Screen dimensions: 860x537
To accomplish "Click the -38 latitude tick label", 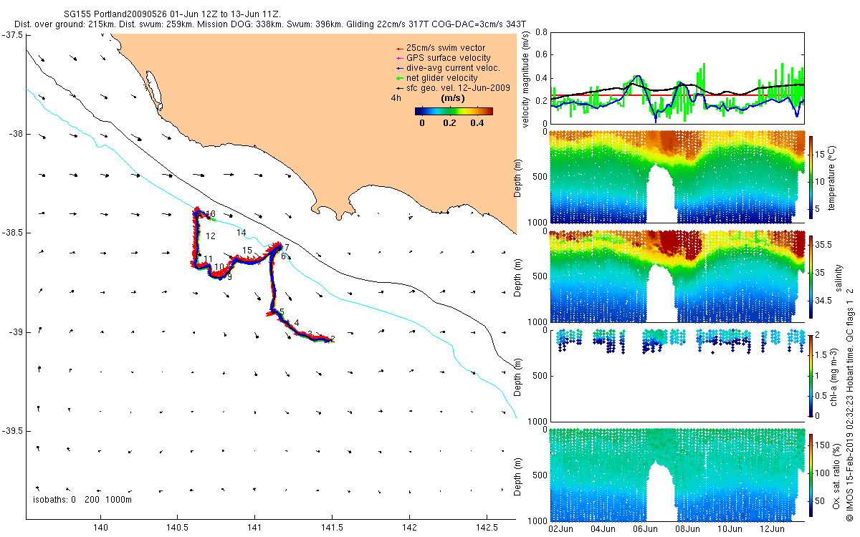I will pyautogui.click(x=15, y=134).
